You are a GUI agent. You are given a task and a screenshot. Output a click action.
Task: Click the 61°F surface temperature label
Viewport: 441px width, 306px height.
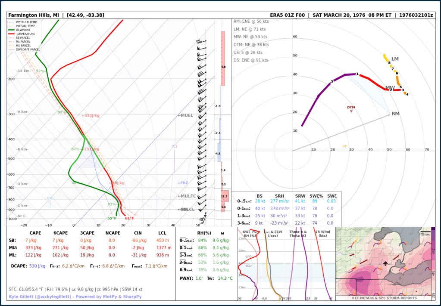pos(129,218)
